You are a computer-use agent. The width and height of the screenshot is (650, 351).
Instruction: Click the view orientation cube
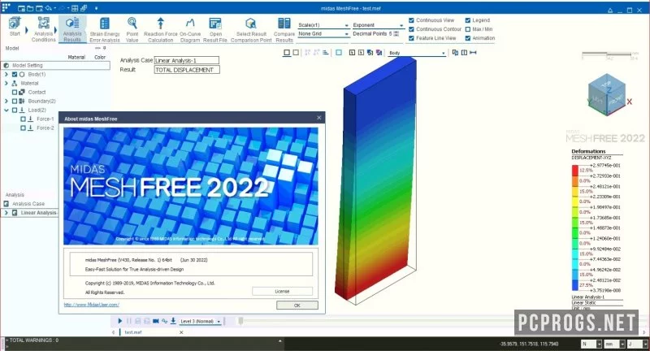[607, 94]
